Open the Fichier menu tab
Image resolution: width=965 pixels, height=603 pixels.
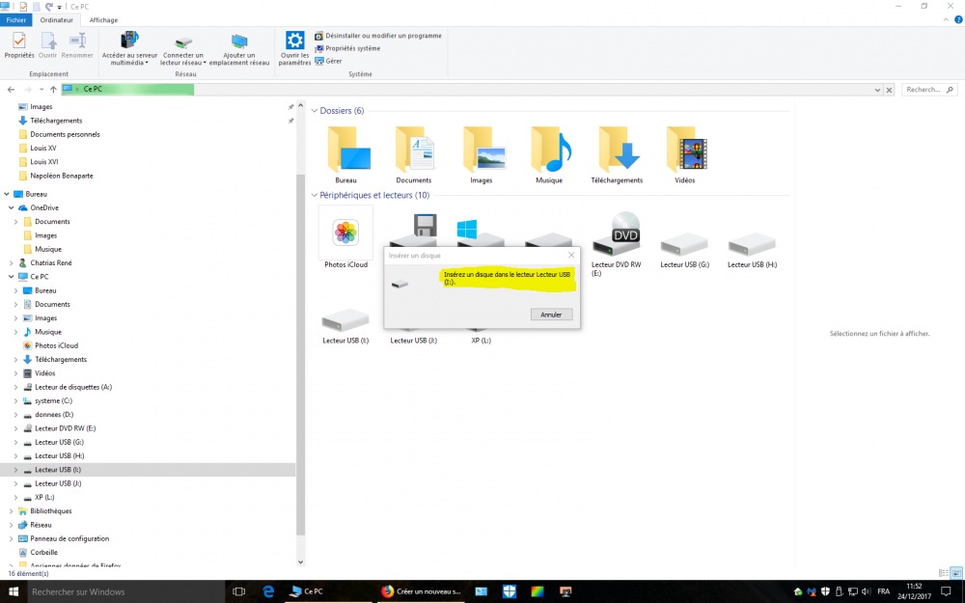tap(16, 19)
